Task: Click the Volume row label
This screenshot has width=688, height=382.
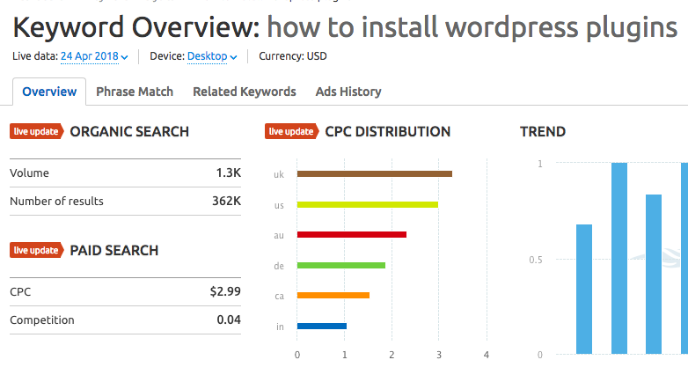Action: (x=29, y=173)
